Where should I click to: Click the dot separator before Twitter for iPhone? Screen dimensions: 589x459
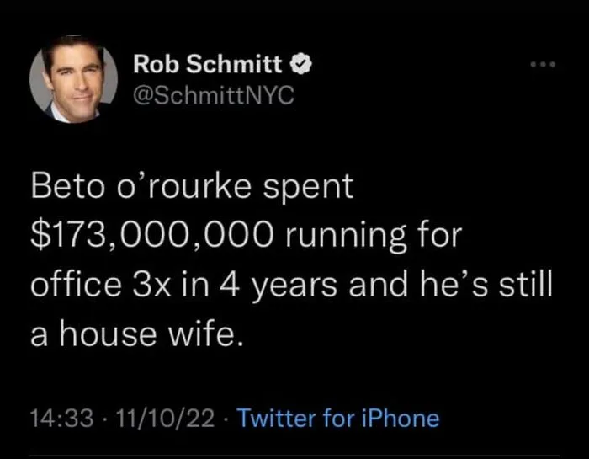click(x=230, y=419)
